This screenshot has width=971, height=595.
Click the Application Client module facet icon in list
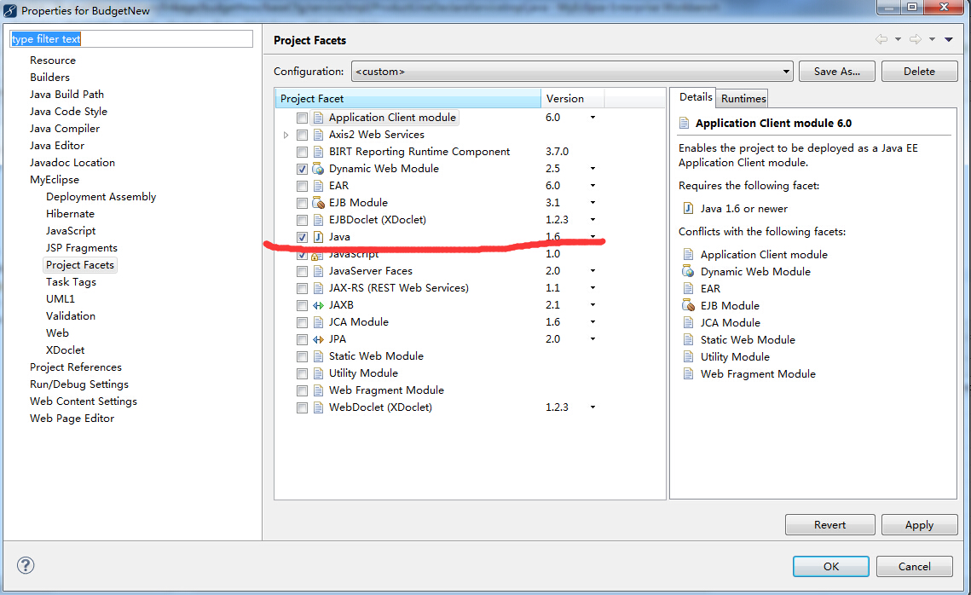point(318,117)
